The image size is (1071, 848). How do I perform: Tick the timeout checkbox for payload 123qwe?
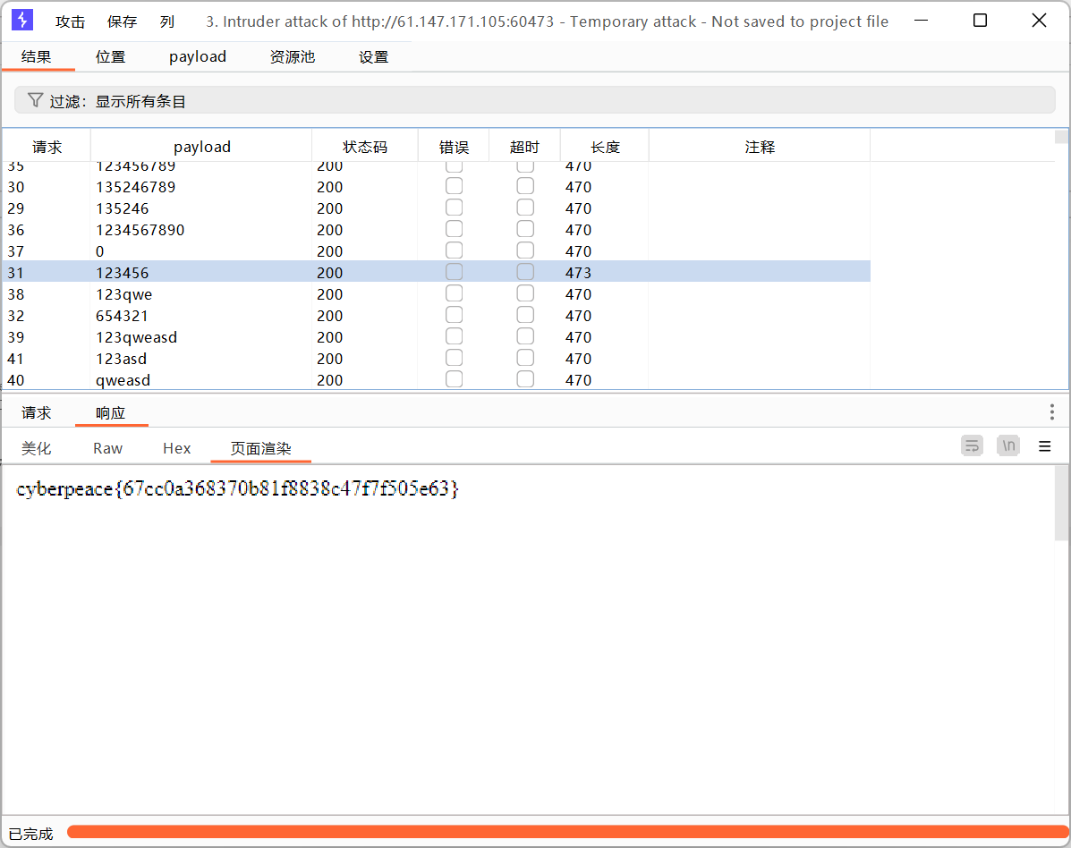coord(525,293)
